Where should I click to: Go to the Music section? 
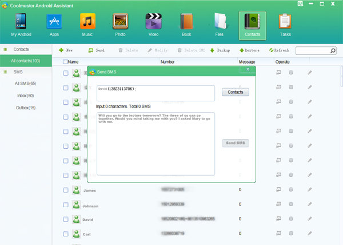tap(87, 26)
